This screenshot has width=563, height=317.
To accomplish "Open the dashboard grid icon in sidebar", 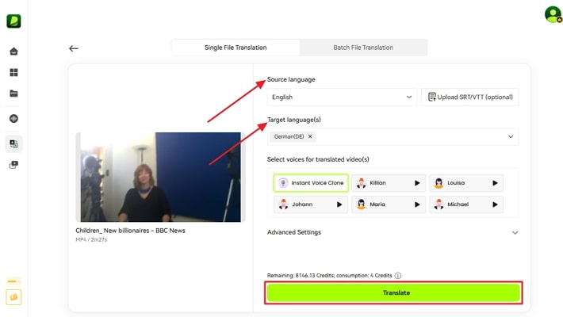I will coord(13,73).
